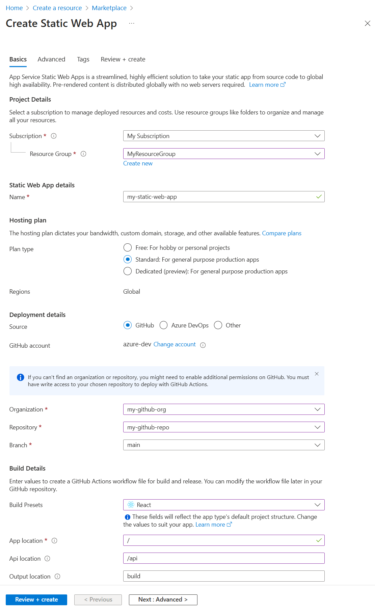The height and width of the screenshot is (613, 375).
Task: Choose Azure DevOps as deployment source
Action: (164, 325)
